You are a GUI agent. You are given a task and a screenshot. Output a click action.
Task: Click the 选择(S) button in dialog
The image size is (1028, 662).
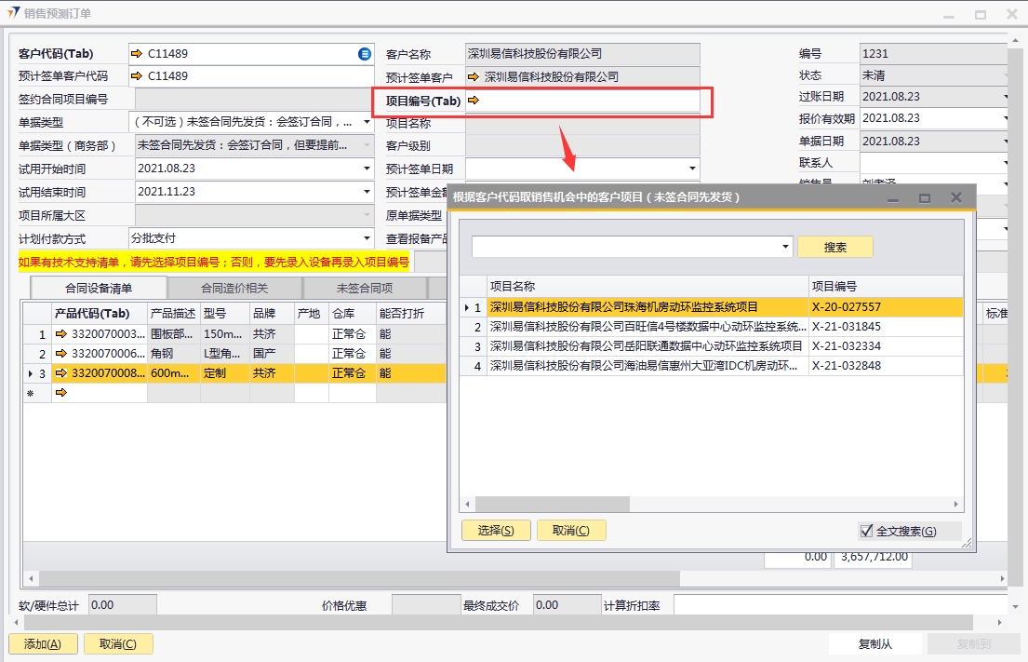(496, 531)
